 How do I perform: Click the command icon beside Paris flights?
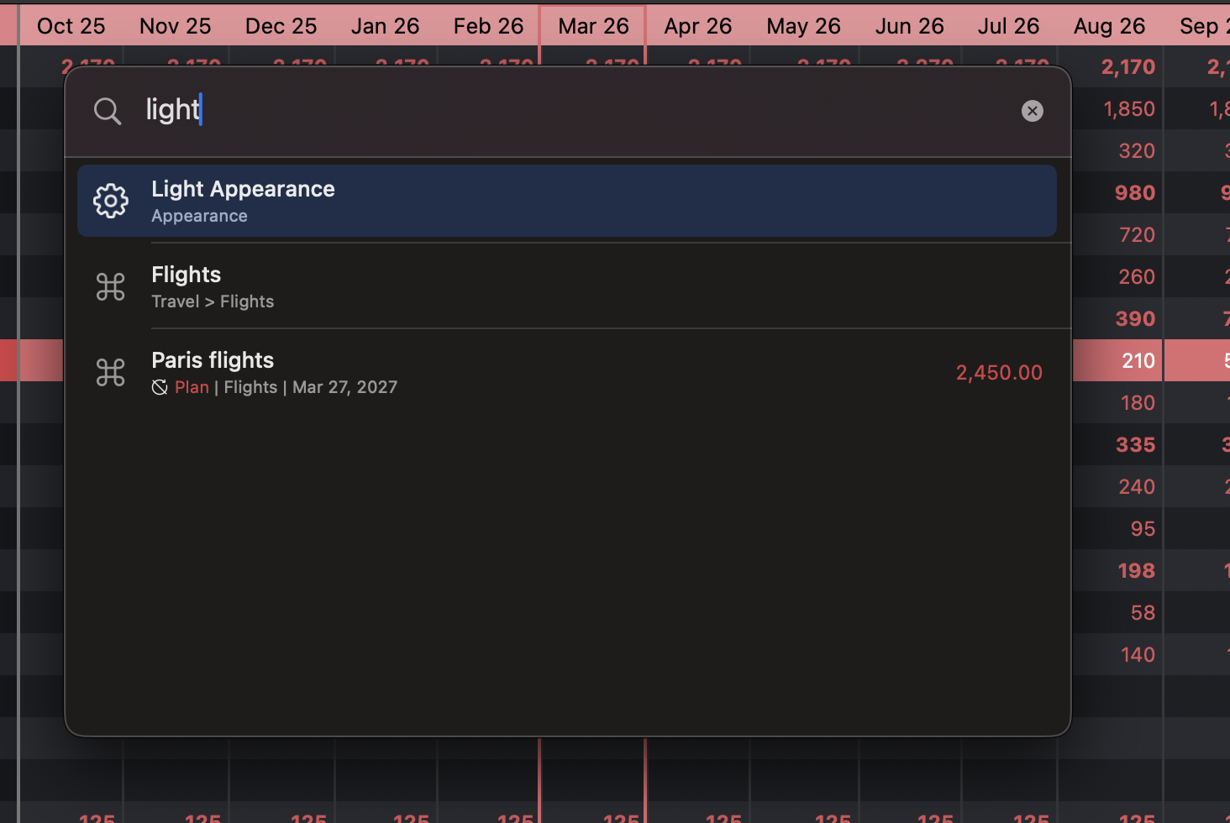(x=110, y=372)
